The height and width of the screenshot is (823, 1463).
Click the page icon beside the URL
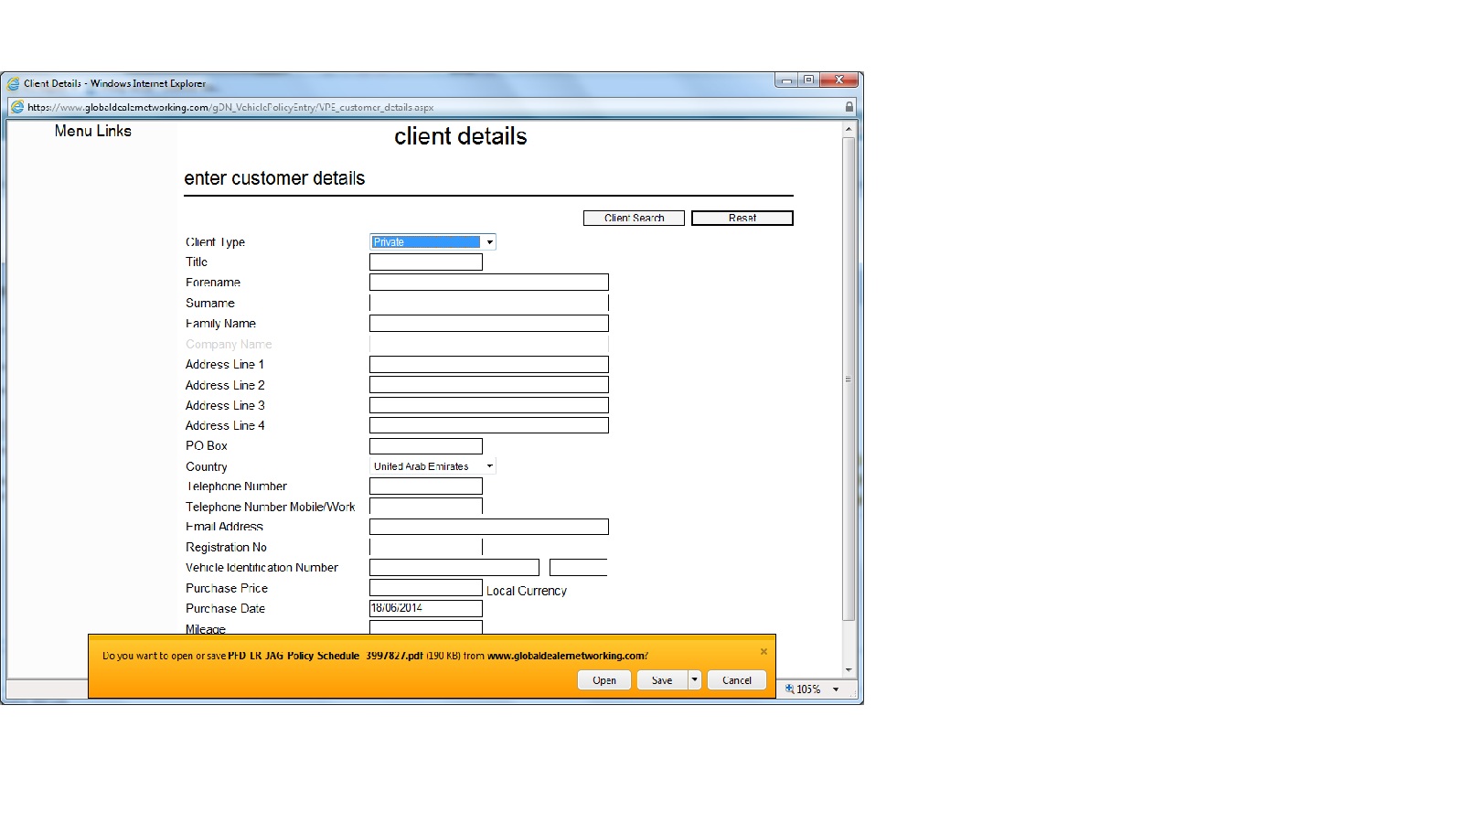click(16, 107)
